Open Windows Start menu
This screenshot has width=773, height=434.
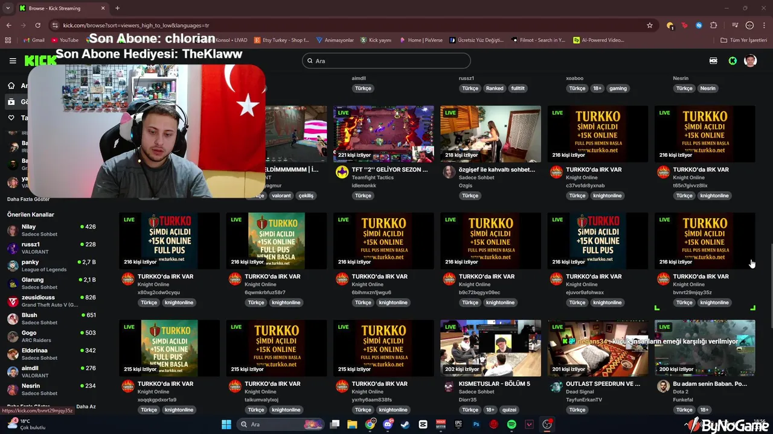[x=226, y=424]
